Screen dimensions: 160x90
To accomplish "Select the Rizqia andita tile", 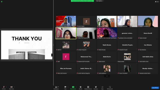I will [127, 57].
